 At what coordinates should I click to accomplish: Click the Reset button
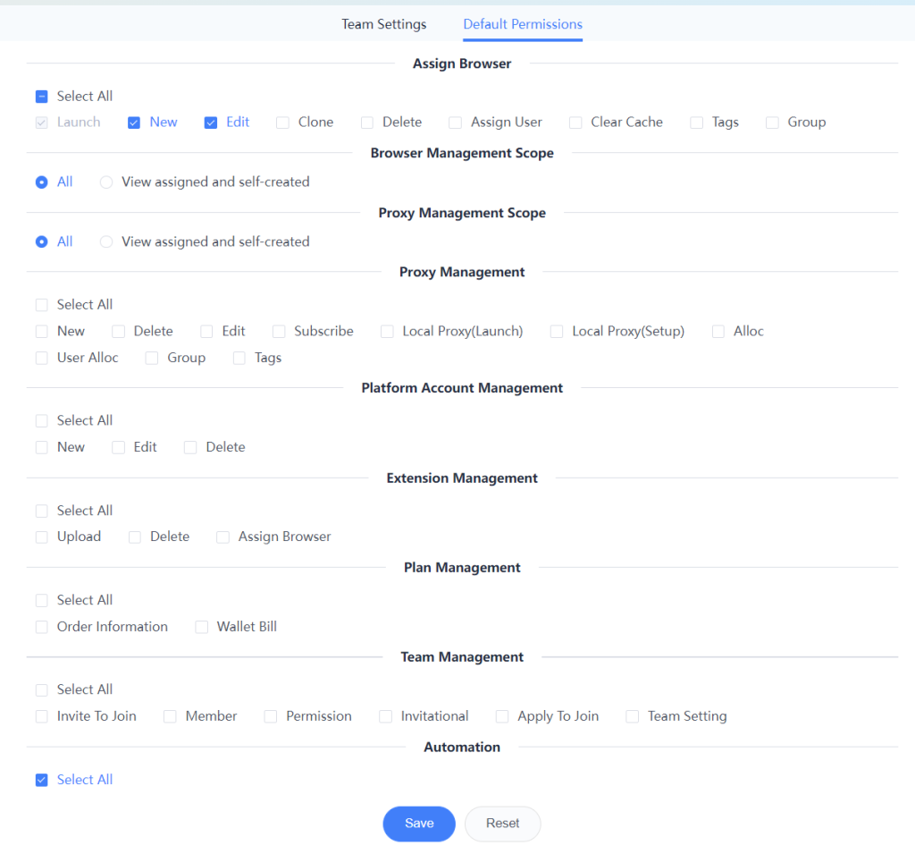[x=502, y=824]
